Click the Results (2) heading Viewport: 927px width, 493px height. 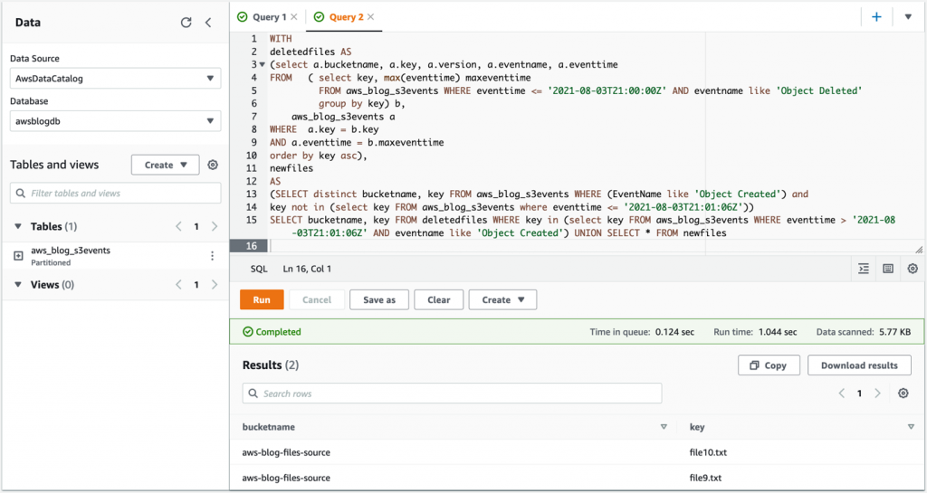click(270, 365)
